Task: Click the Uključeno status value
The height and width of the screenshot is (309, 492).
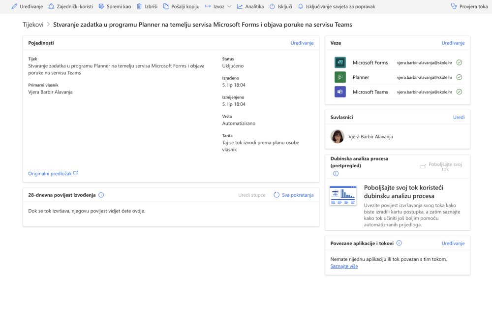Action: pos(233,66)
